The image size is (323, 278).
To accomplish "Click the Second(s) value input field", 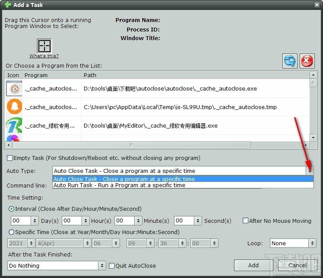I will (184, 221).
